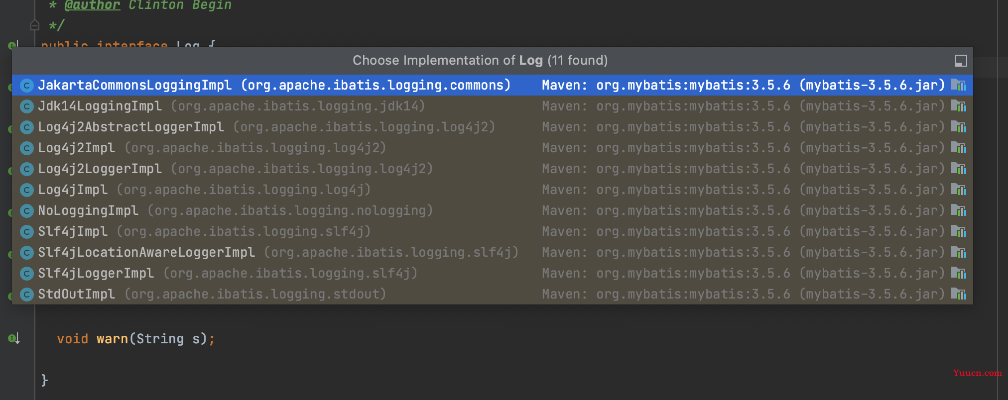This screenshot has height=400, width=1008.
Task: Select StdOutImpl implementation
Action: click(x=492, y=294)
